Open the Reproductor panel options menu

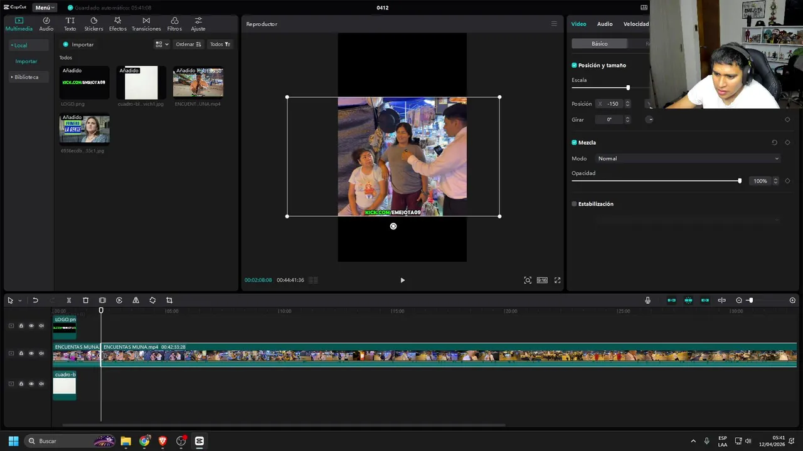coord(554,24)
